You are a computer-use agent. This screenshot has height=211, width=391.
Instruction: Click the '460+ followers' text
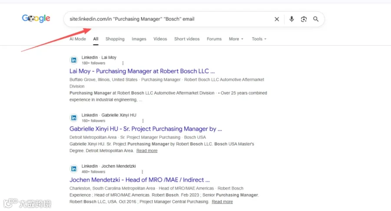[x=93, y=172]
